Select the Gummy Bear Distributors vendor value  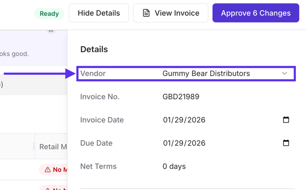pos(206,73)
